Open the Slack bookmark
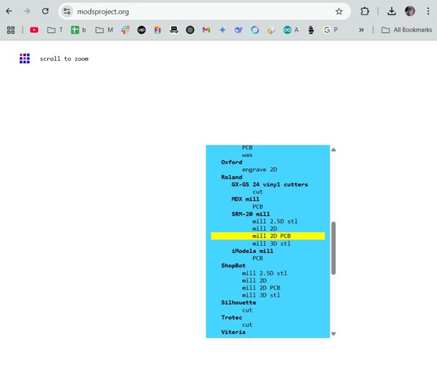Viewport: 437px width, 382px height. click(x=125, y=30)
